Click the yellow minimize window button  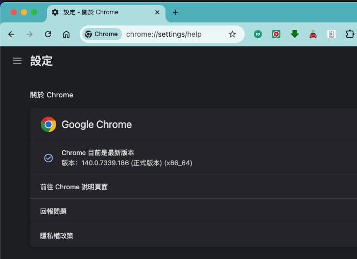24,12
